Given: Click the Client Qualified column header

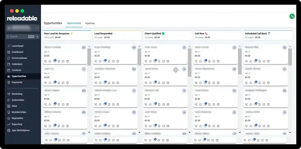Looking at the screenshot, I should tap(167, 35).
